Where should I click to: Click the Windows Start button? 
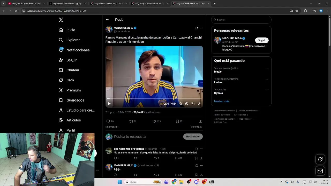[119, 182]
